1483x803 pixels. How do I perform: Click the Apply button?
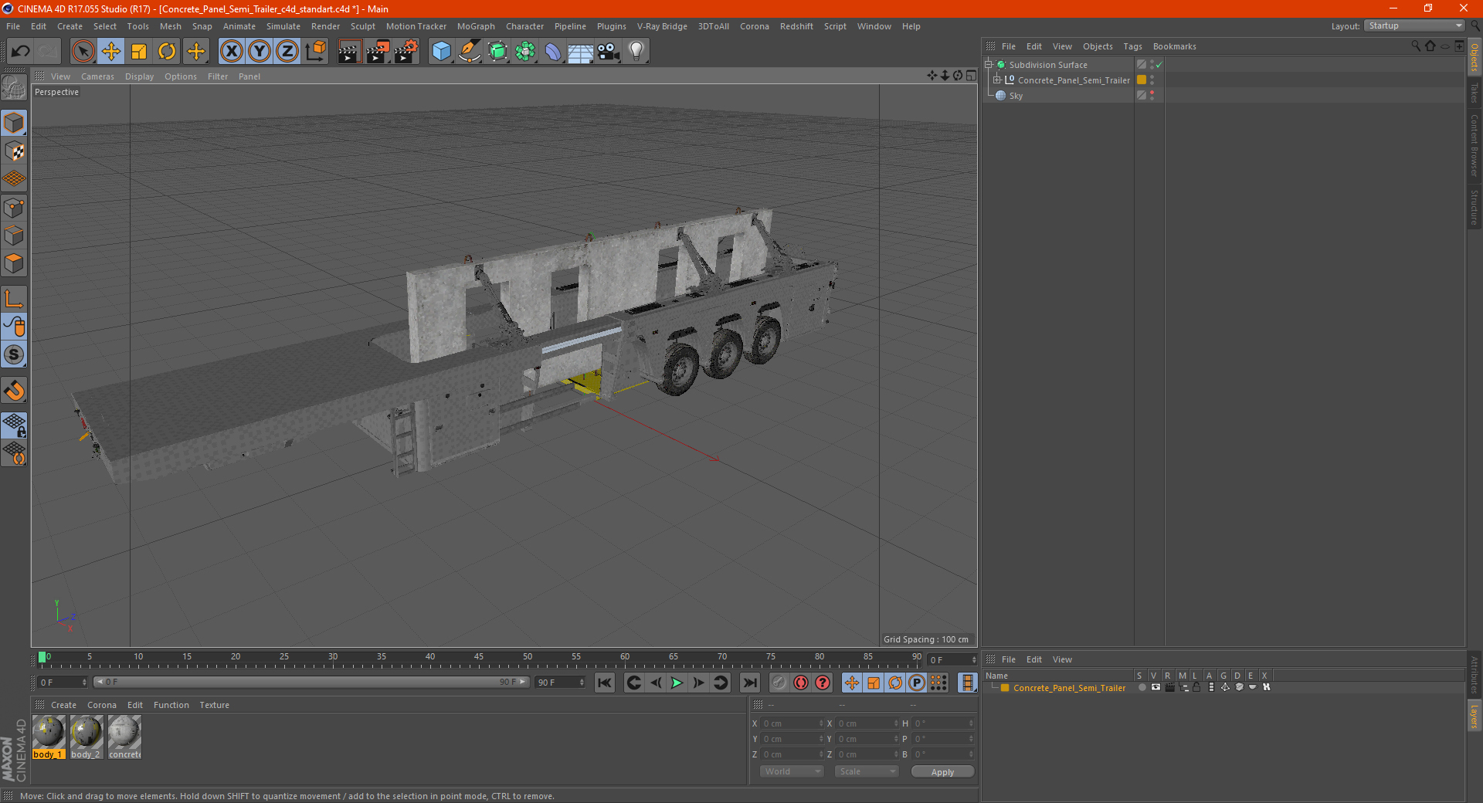pyautogui.click(x=942, y=772)
